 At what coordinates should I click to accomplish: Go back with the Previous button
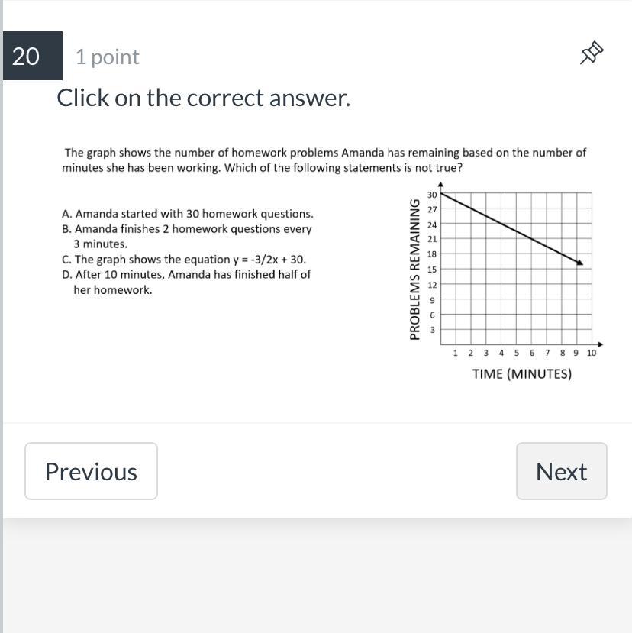(x=91, y=471)
